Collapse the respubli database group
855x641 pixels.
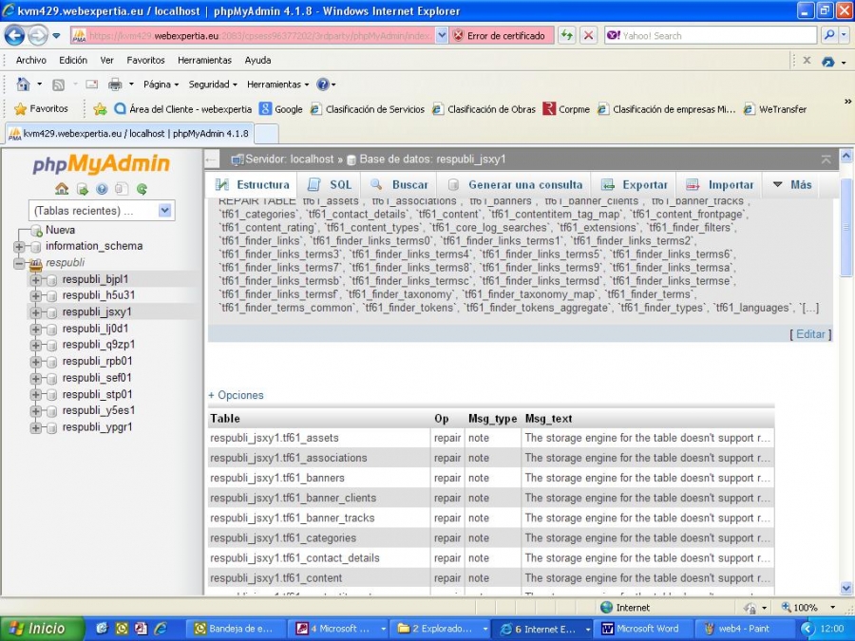click(x=19, y=263)
